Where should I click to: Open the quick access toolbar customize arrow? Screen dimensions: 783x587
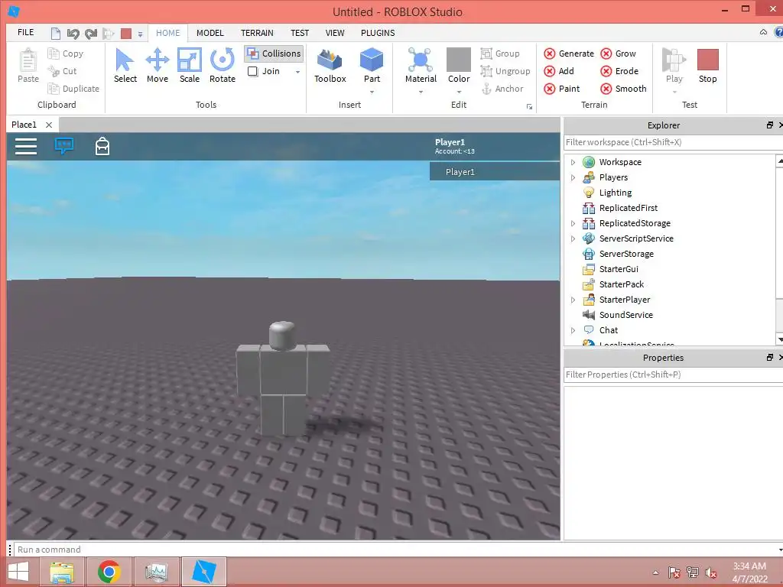(x=141, y=34)
